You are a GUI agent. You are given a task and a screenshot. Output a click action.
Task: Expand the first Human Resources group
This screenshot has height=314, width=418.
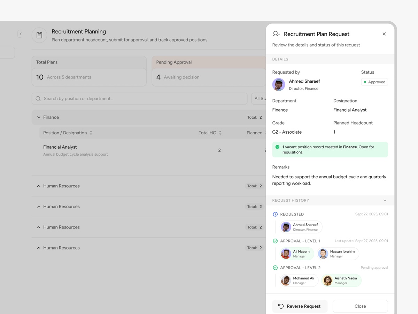coord(39,186)
